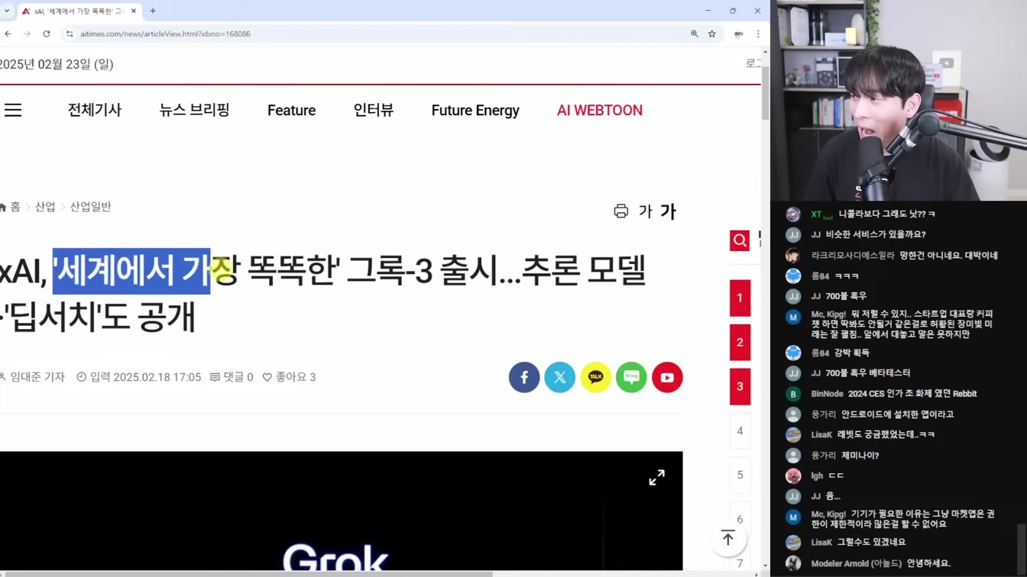Open a new browser tab

click(x=153, y=11)
